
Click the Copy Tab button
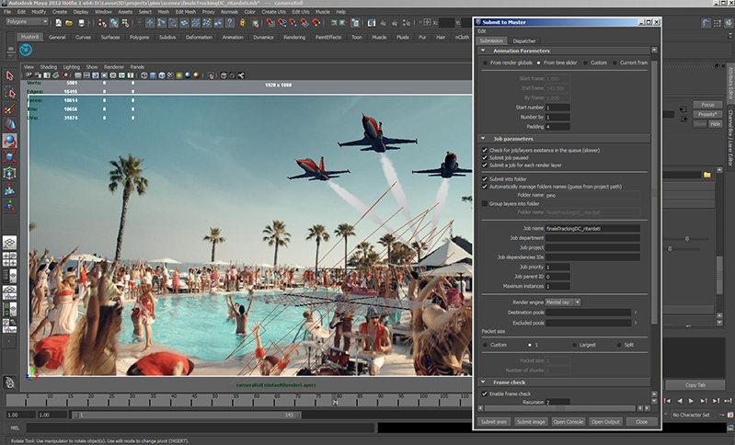(695, 385)
